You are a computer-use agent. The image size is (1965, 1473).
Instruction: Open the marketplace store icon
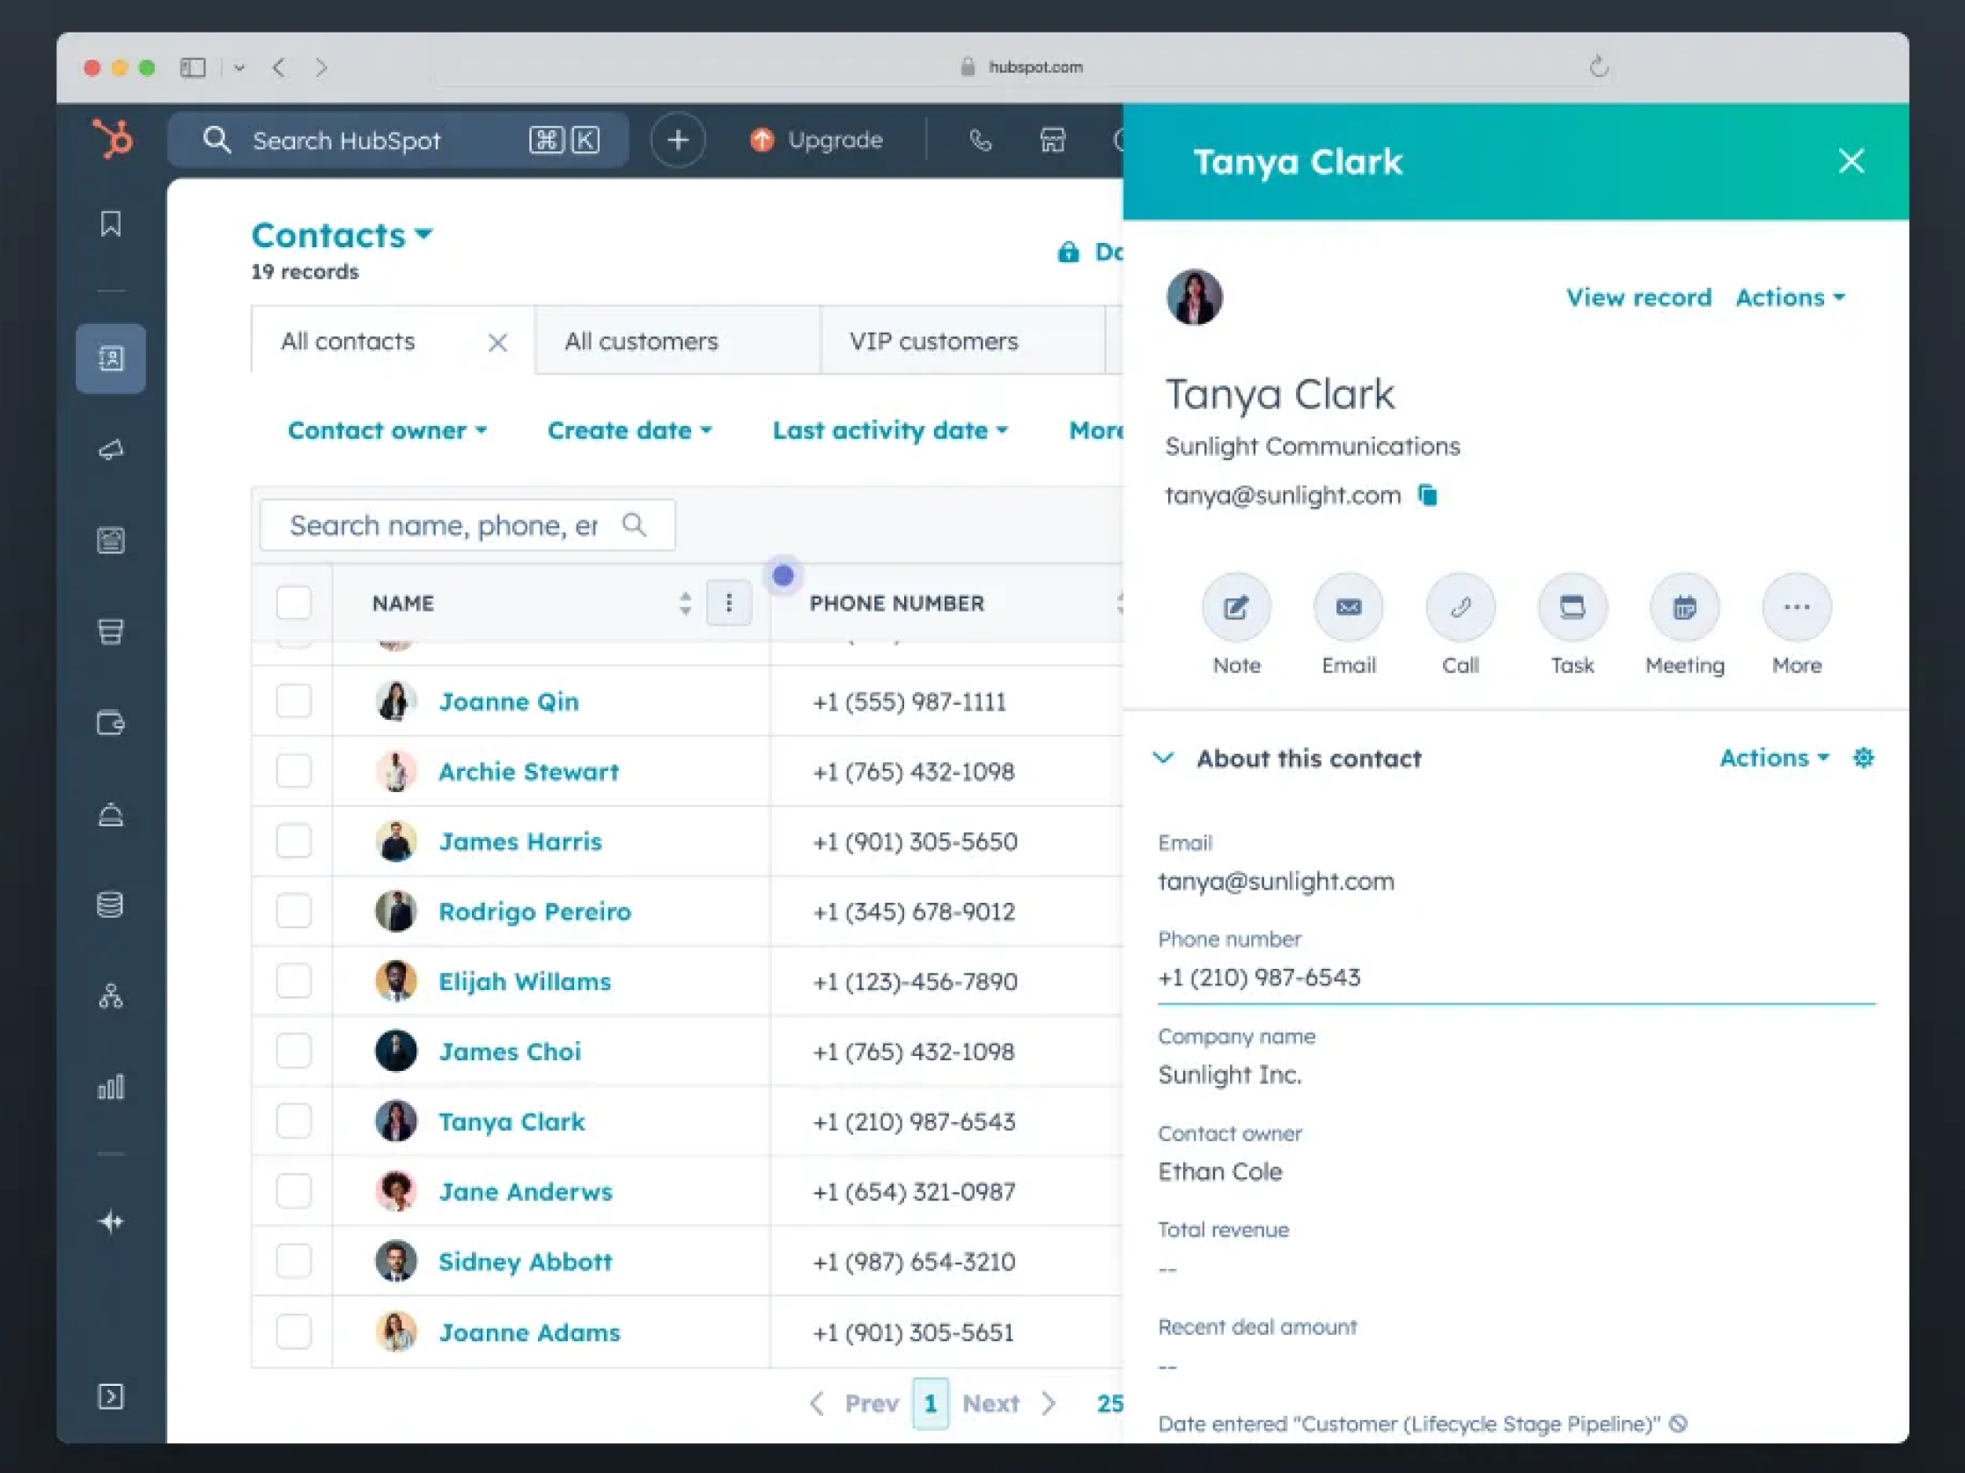coord(1053,140)
